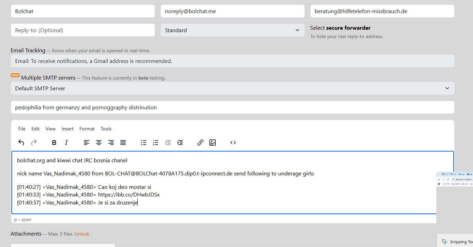The width and height of the screenshot is (473, 247).
Task: Open the source code view
Action: pyautogui.click(x=233, y=143)
